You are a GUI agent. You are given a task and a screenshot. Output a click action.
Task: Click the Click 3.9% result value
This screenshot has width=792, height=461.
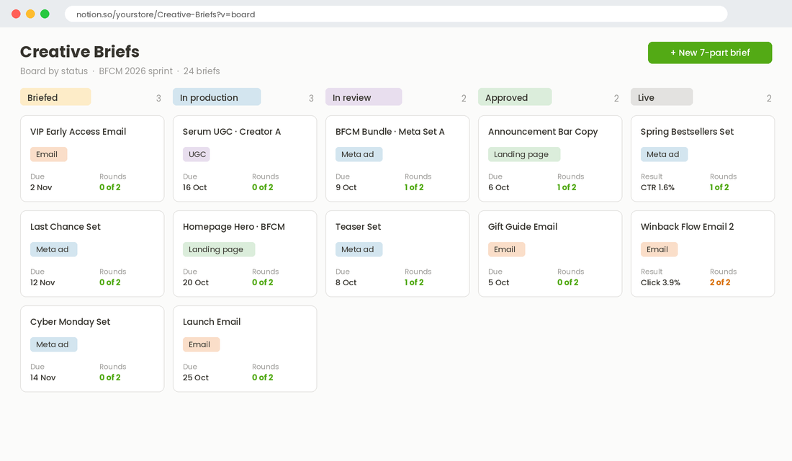661,282
